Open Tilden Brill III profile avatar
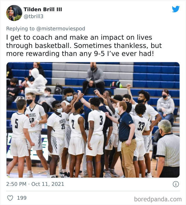Viewport: 186px width, 205px height. click(x=14, y=13)
